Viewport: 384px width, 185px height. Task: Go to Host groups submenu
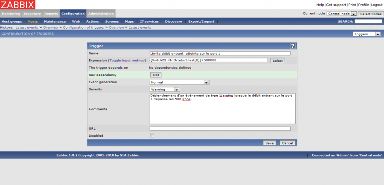(x=12, y=22)
